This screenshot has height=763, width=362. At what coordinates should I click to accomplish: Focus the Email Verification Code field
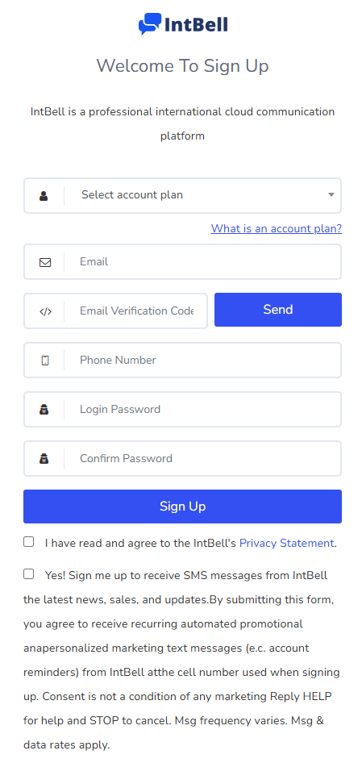point(135,311)
